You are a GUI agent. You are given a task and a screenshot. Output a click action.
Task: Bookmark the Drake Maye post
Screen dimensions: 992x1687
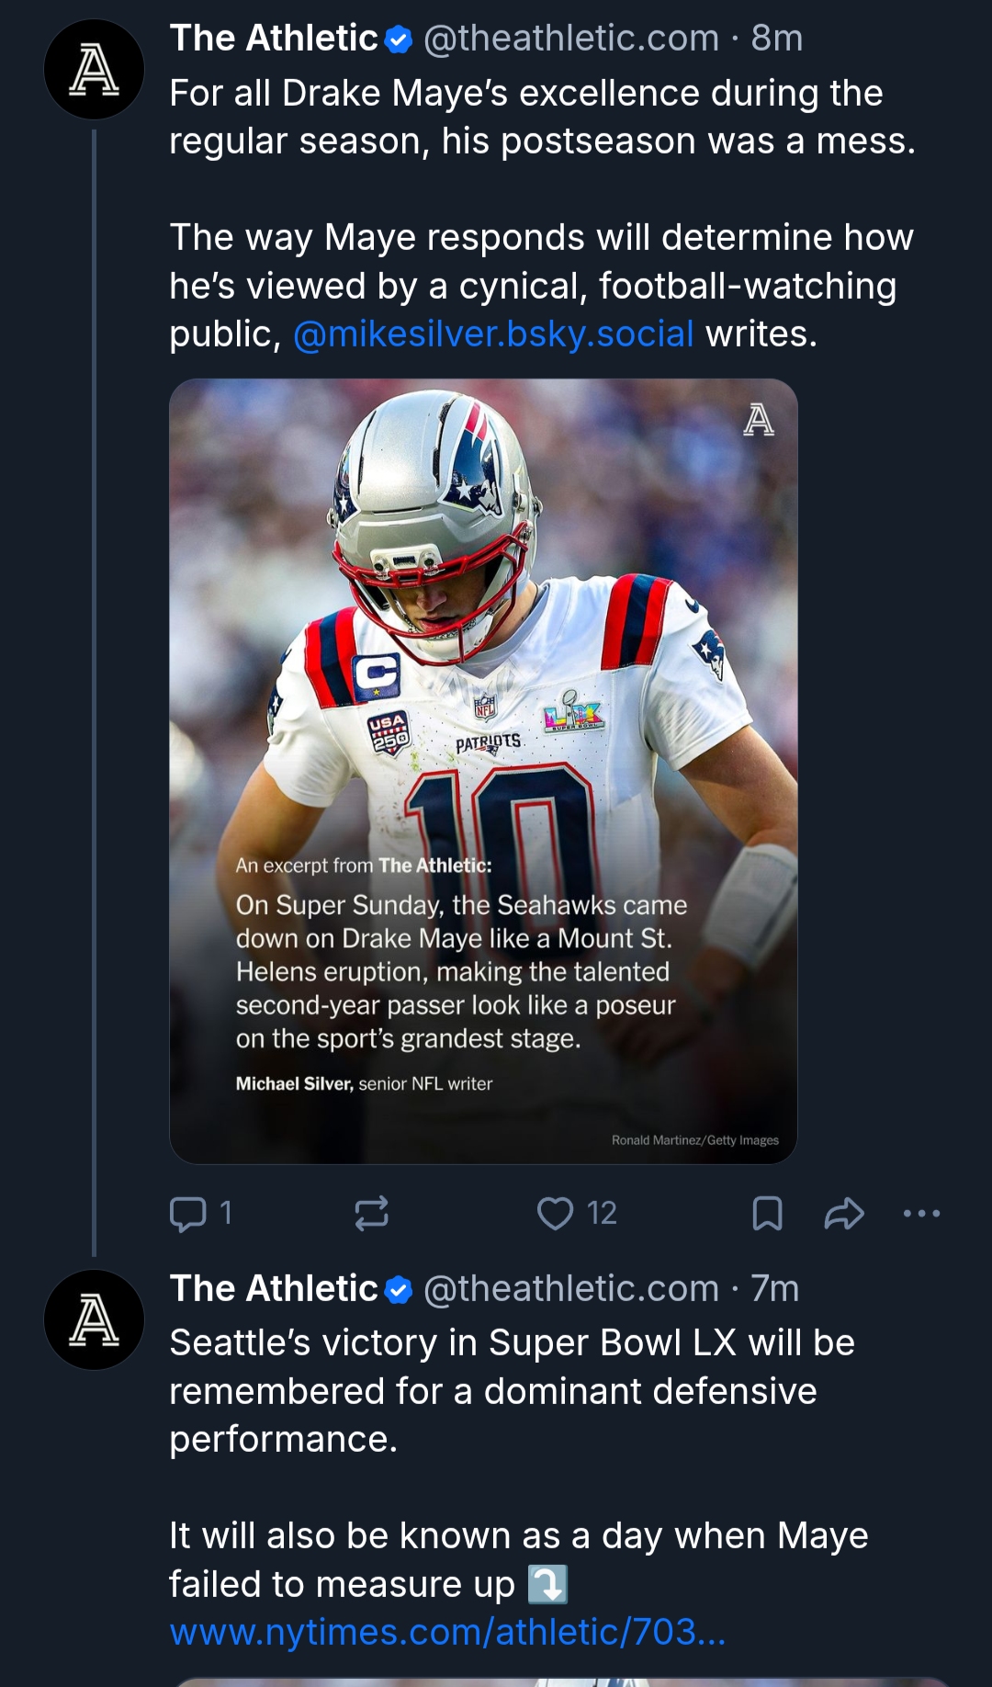point(767,1214)
